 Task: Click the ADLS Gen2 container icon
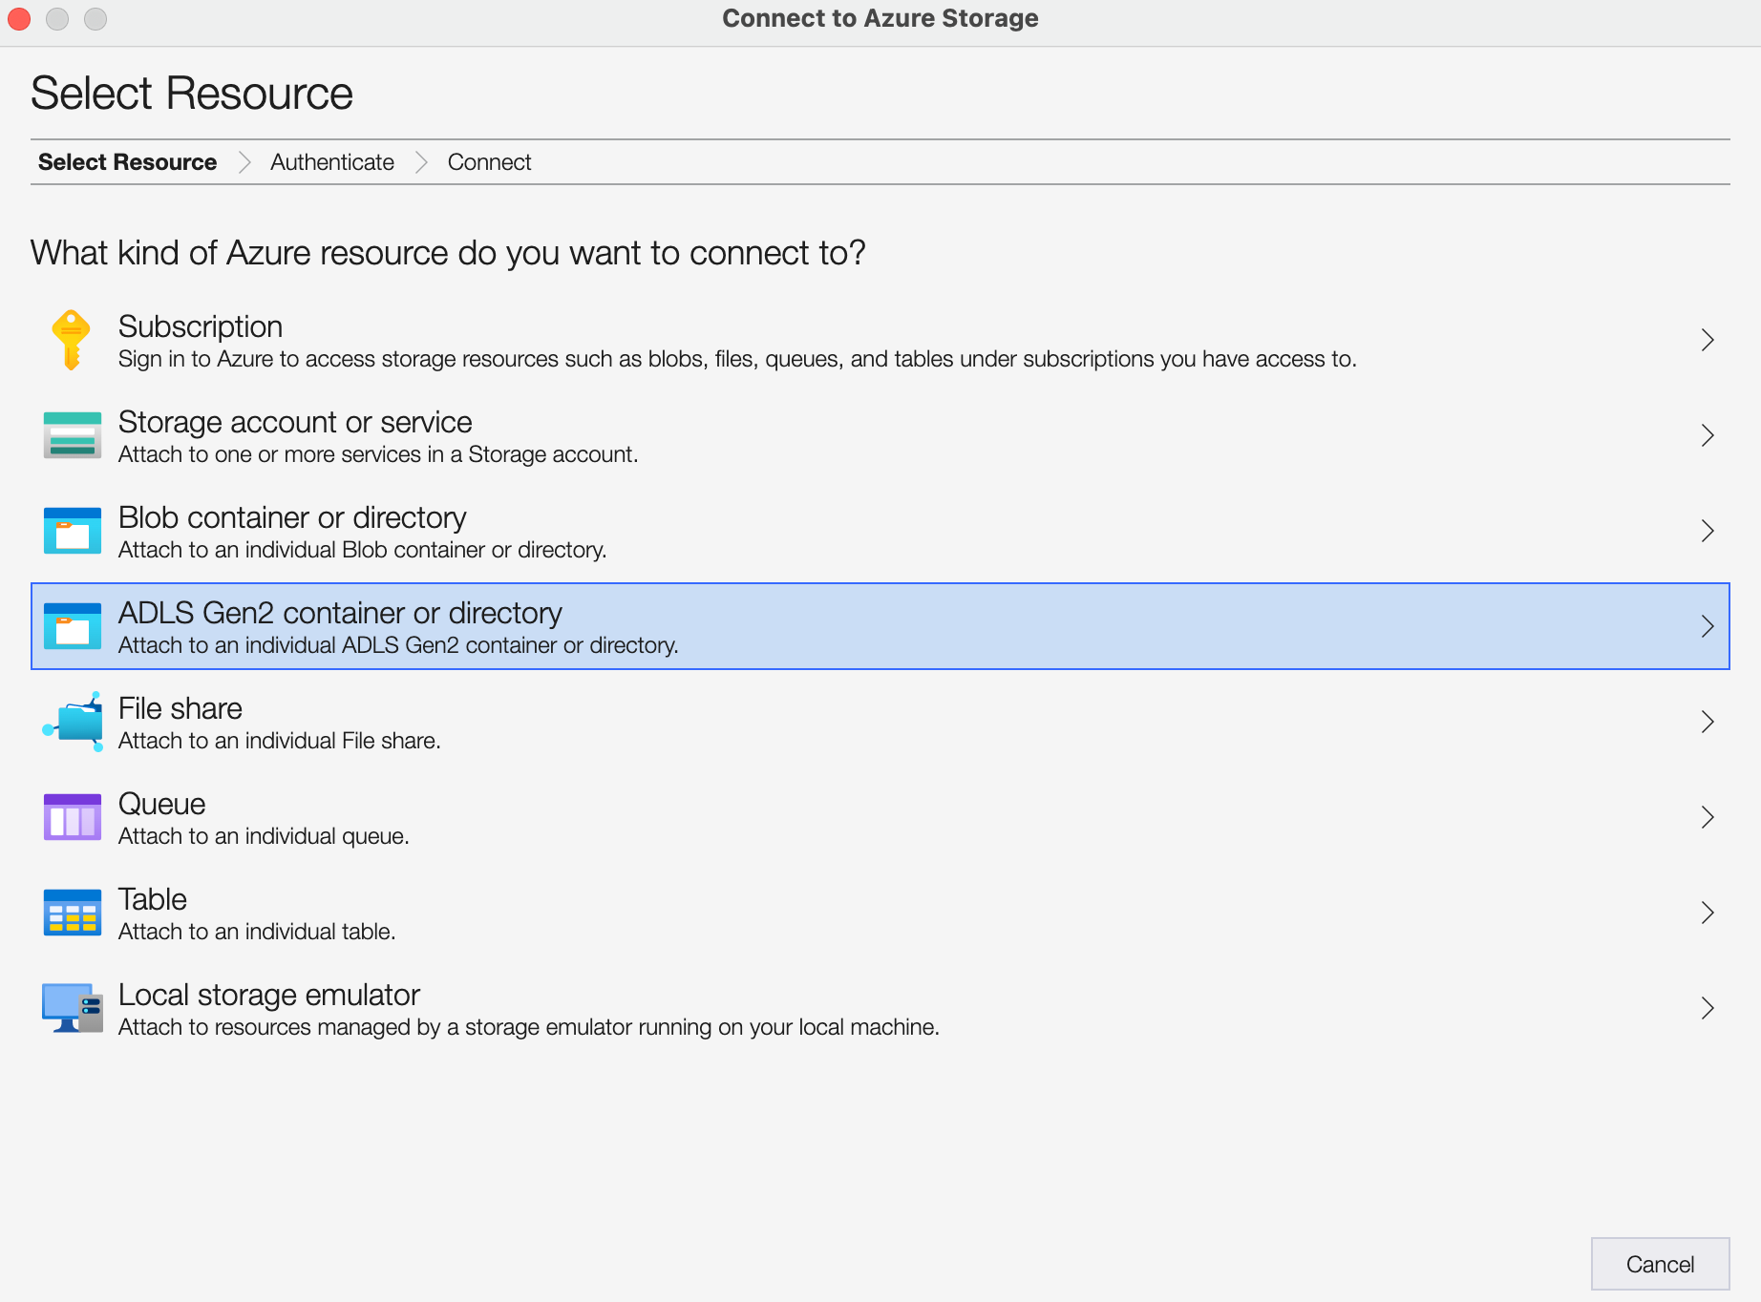[x=73, y=626]
